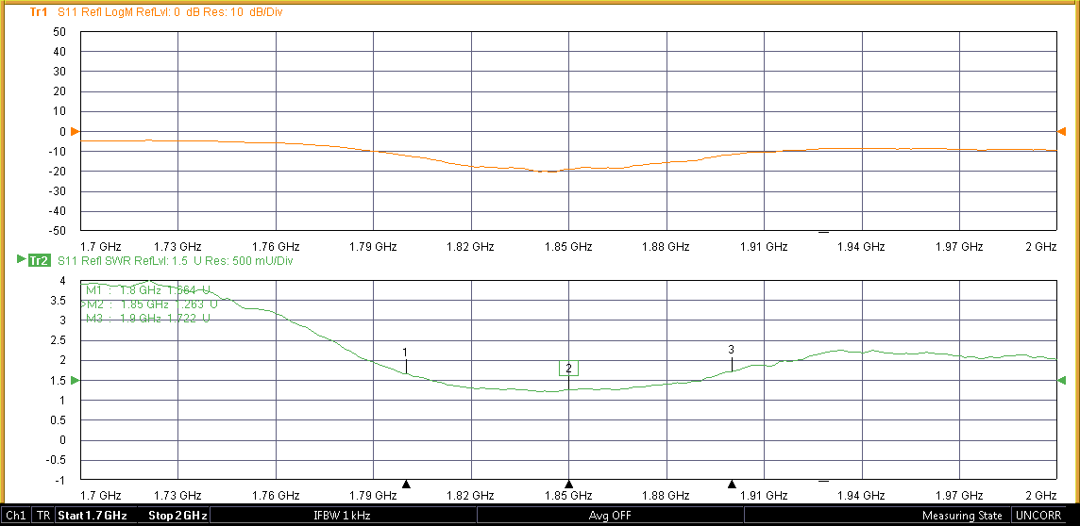1080x526 pixels.
Task: Activate the highlighted Tr2 trace label
Action: pos(38,260)
